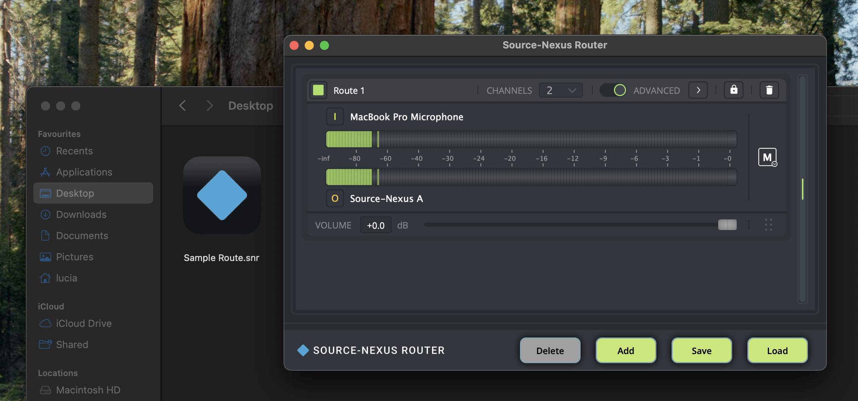Image resolution: width=858 pixels, height=401 pixels.
Task: Click the volume dB value field
Action: point(376,225)
